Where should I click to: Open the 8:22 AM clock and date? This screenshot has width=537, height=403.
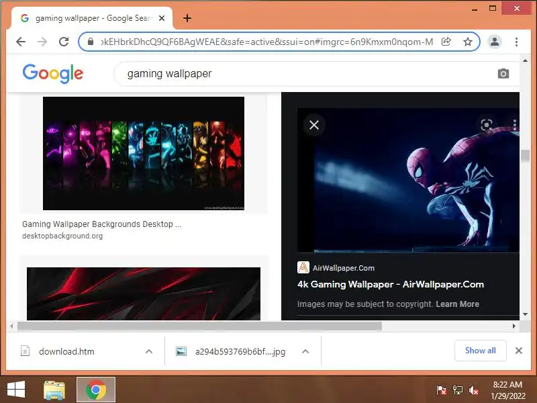coord(508,390)
